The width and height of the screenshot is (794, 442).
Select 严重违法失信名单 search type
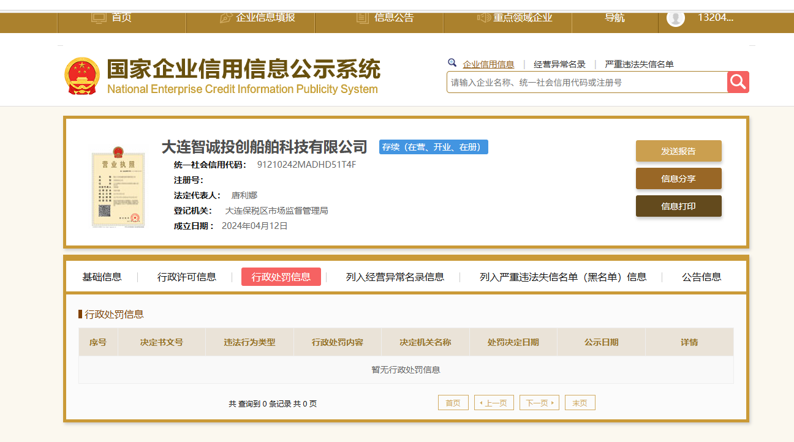point(639,64)
